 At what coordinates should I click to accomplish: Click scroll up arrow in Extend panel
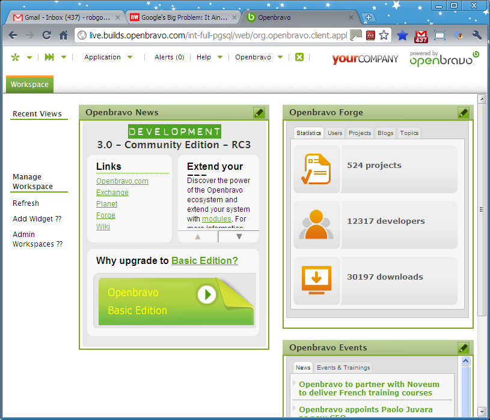197,236
